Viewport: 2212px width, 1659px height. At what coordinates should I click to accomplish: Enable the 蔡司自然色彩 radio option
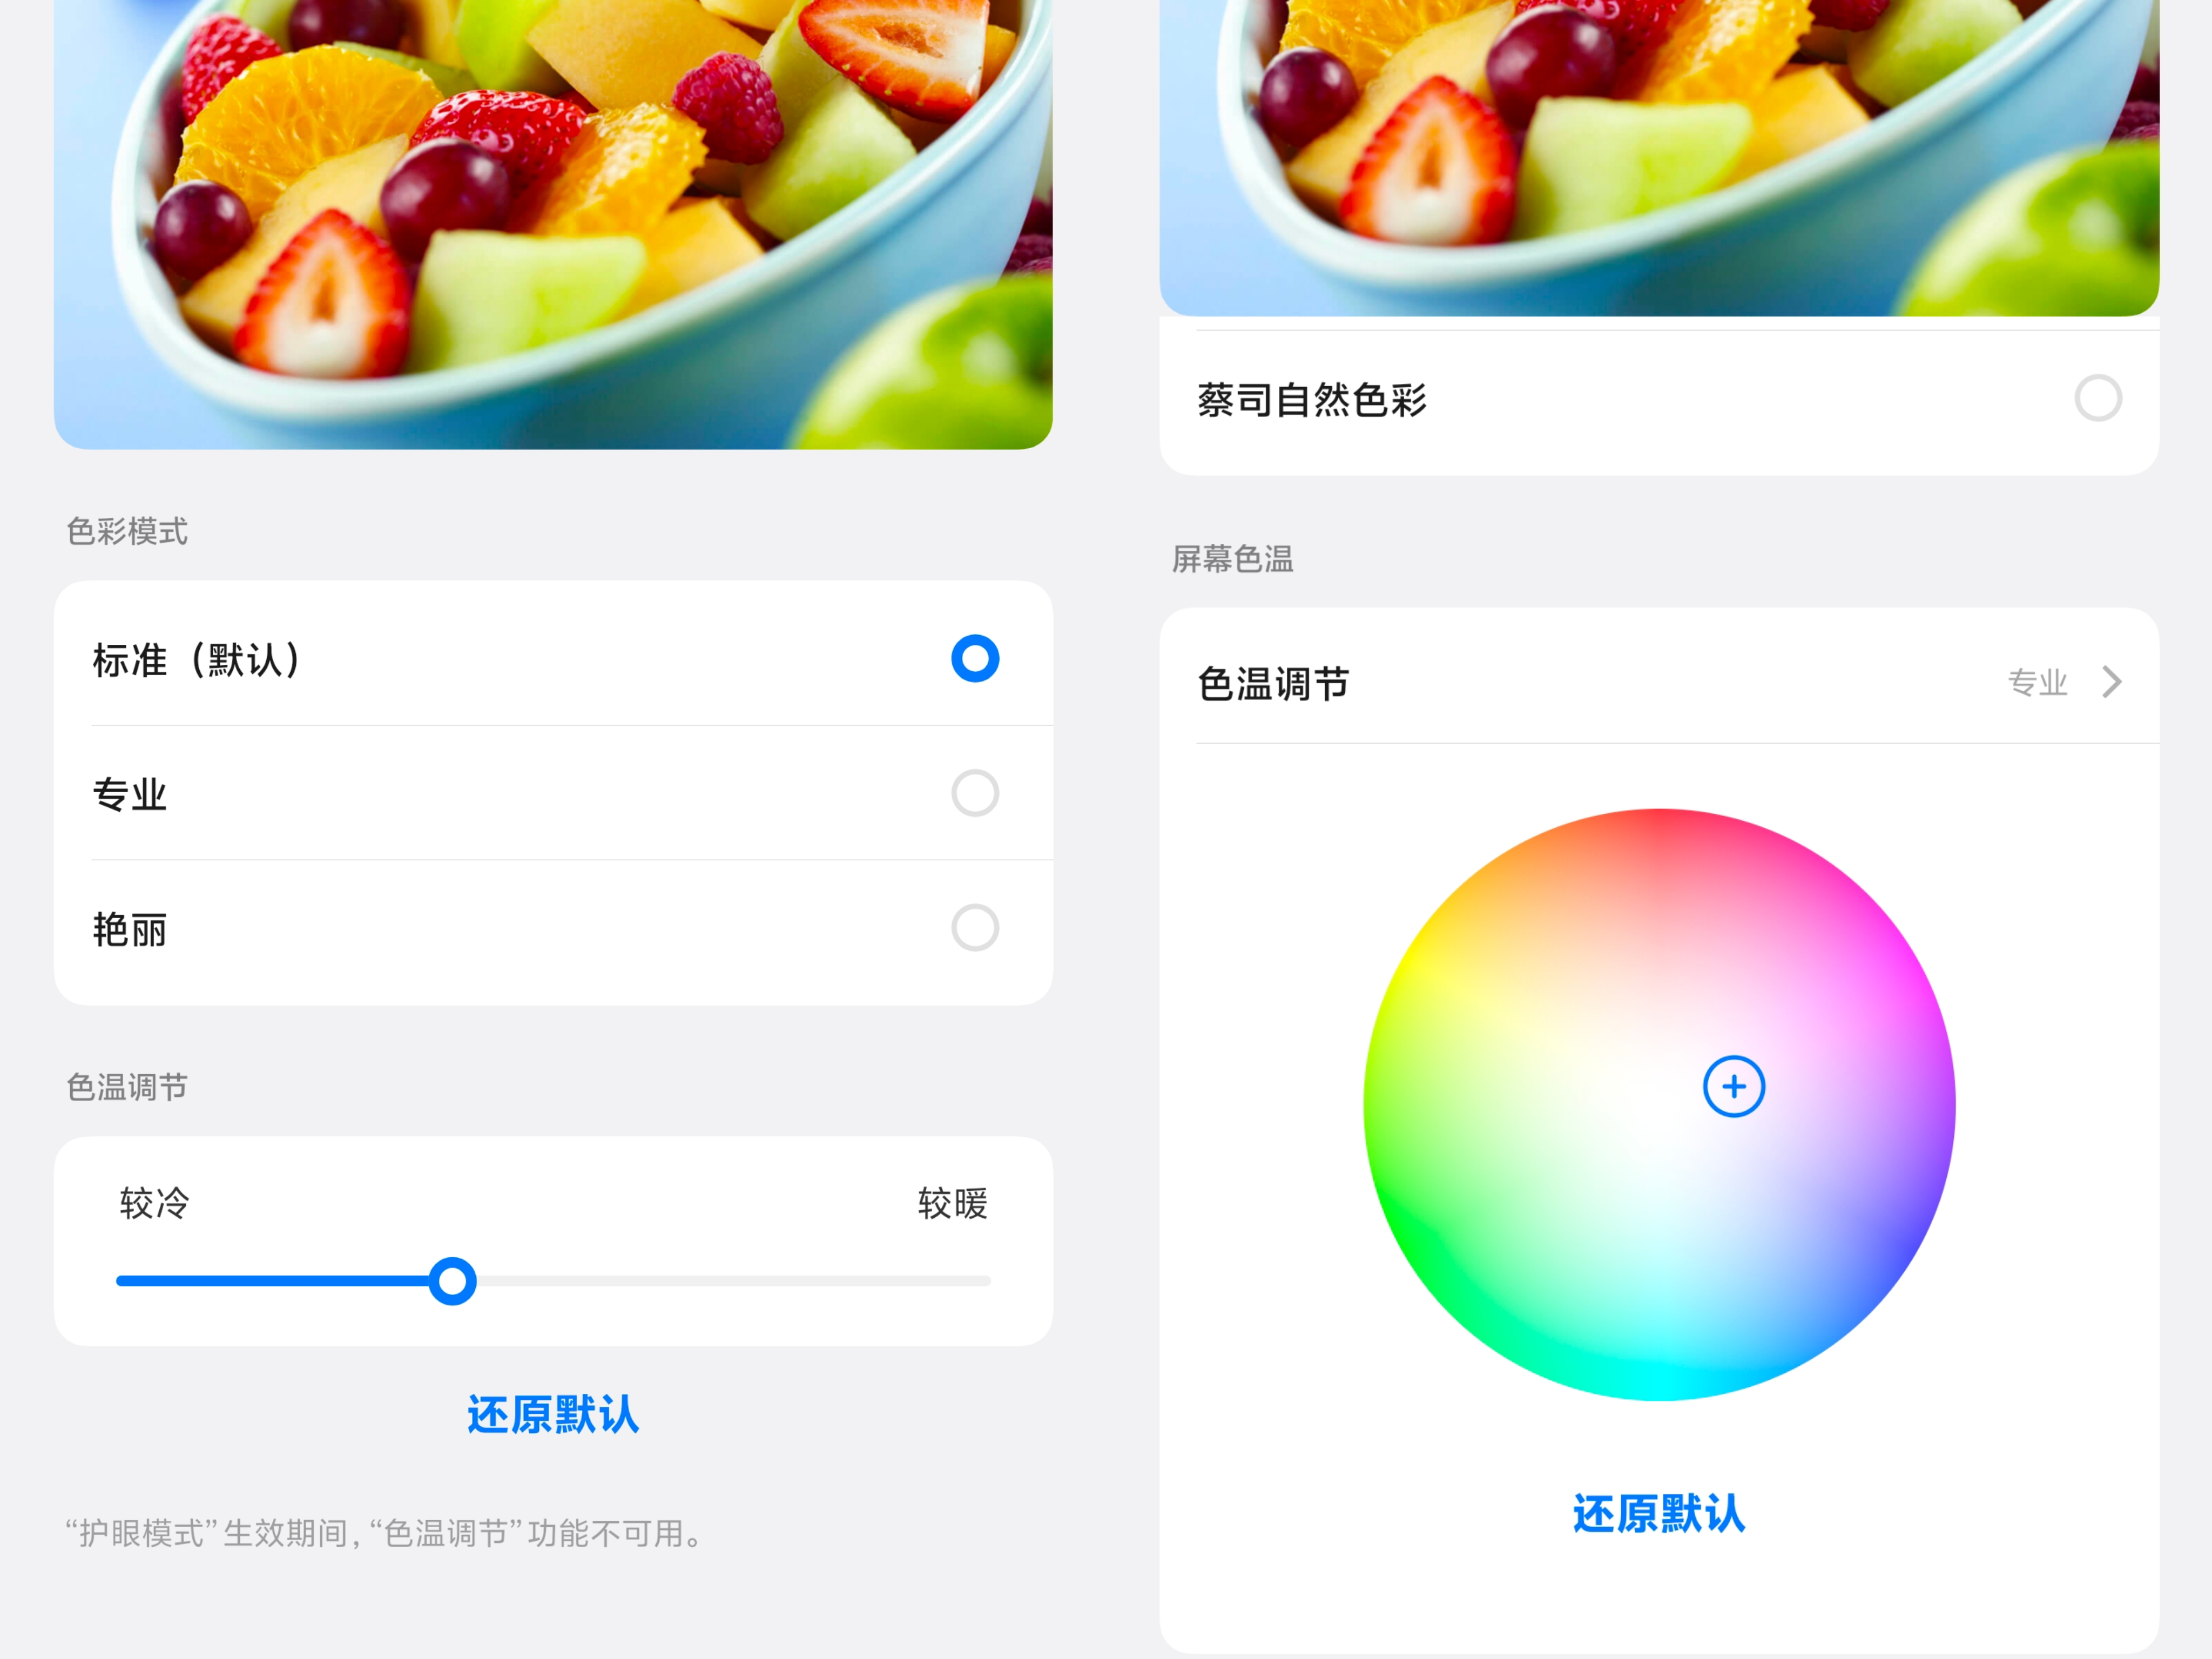tap(2098, 399)
